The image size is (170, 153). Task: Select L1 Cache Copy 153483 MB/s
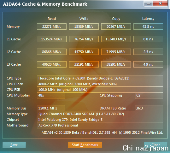(x=116, y=39)
